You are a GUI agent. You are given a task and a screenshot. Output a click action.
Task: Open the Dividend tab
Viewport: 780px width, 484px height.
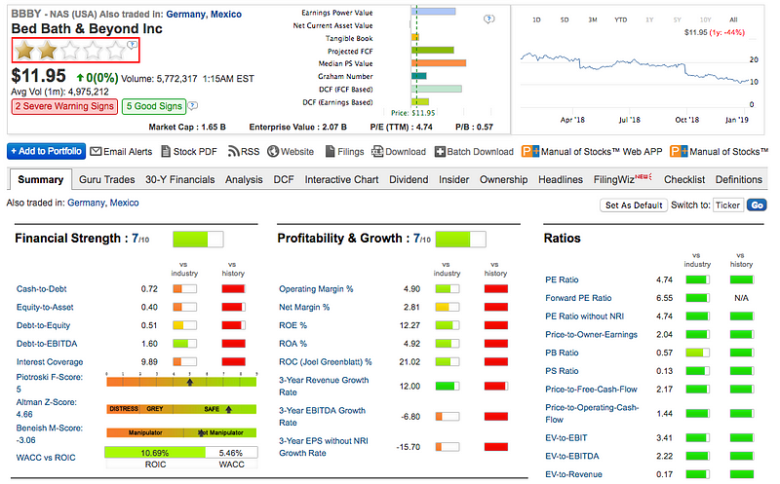tap(409, 179)
